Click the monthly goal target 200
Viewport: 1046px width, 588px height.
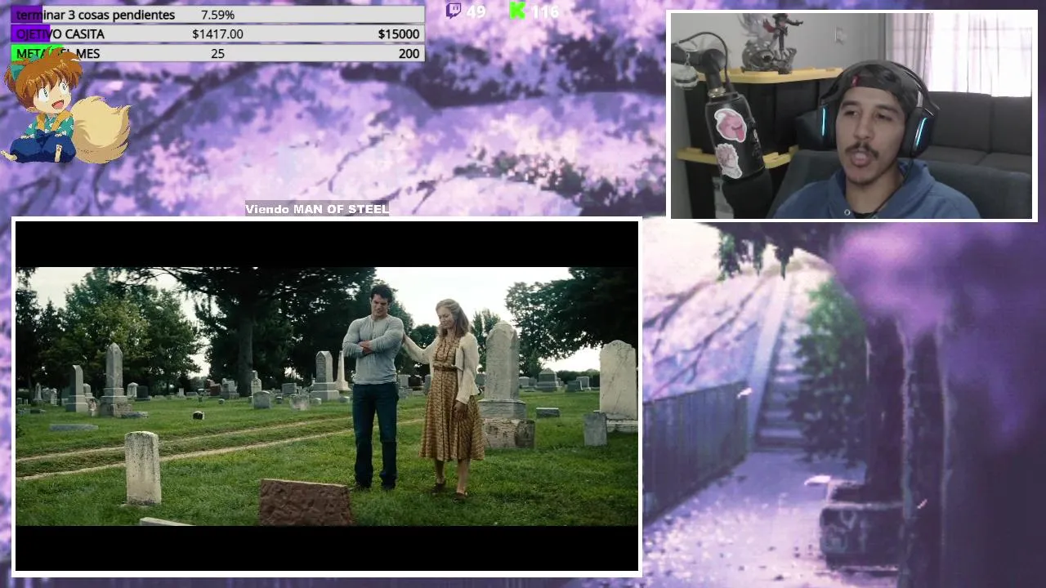click(x=409, y=53)
